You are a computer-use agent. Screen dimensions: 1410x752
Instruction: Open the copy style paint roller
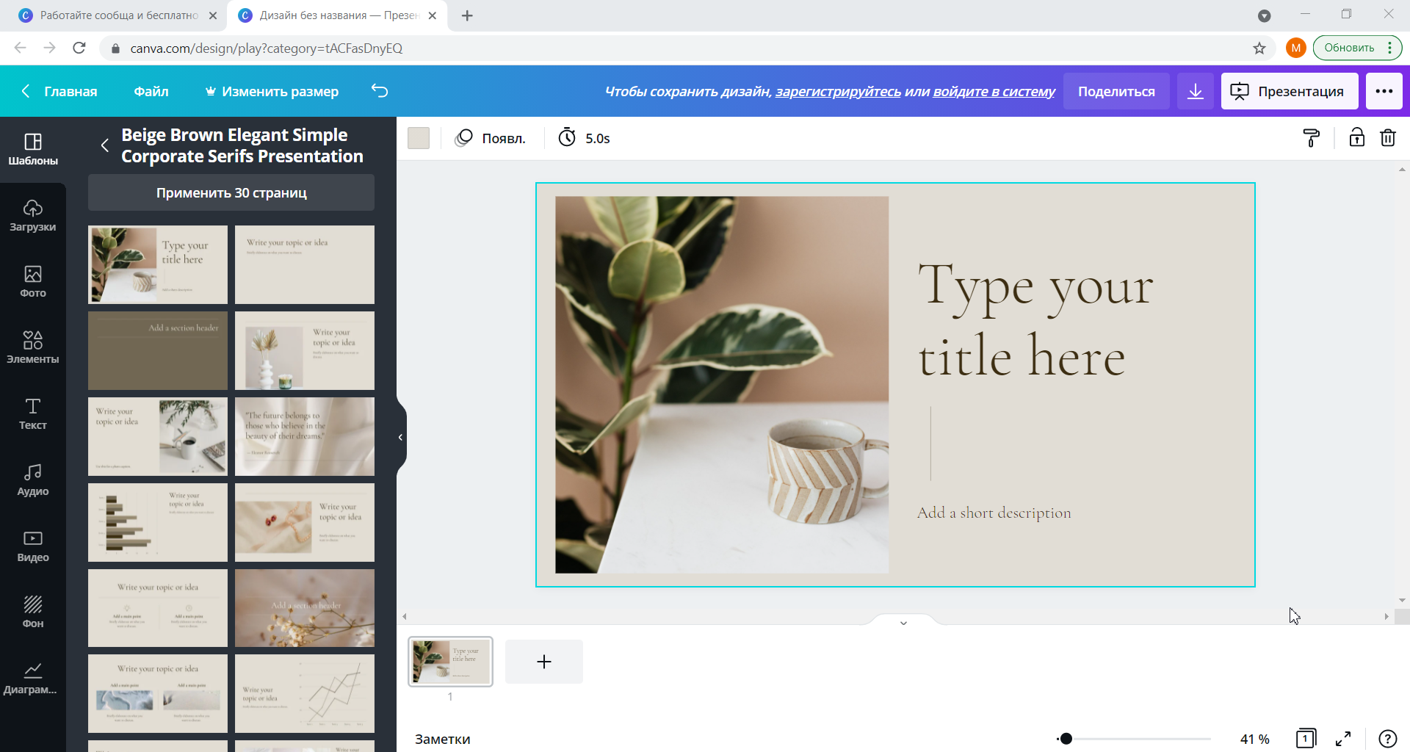[x=1311, y=138]
